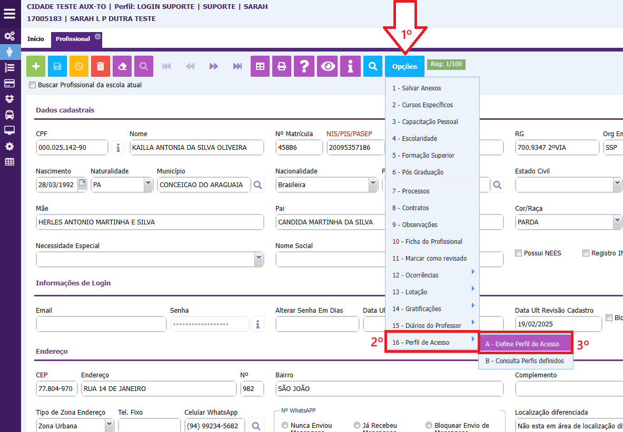Switch to the Início tab
The width and height of the screenshot is (623, 432).
tap(36, 39)
